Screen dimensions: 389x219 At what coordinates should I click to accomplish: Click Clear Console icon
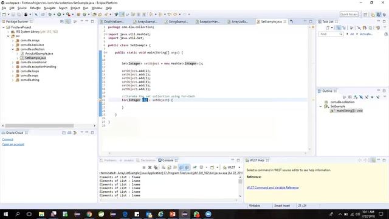(164, 167)
